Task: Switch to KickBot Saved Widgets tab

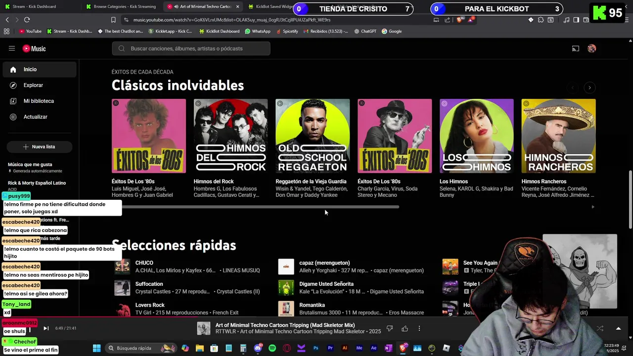Action: point(272,6)
